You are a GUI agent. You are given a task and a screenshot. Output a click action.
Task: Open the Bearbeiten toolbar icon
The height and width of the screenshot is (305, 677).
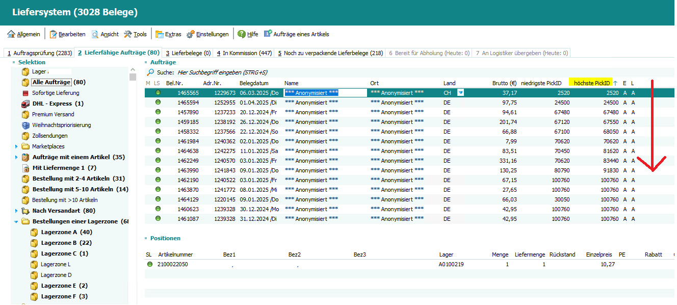(x=53, y=34)
